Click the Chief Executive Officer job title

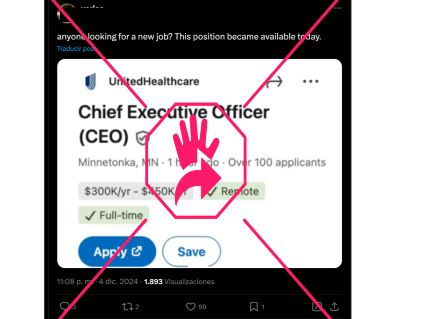click(x=174, y=113)
